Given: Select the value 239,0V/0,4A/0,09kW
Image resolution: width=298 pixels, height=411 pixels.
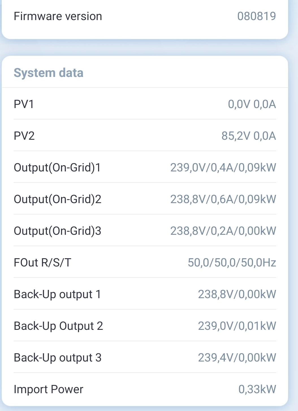Looking at the screenshot, I should point(223,167).
